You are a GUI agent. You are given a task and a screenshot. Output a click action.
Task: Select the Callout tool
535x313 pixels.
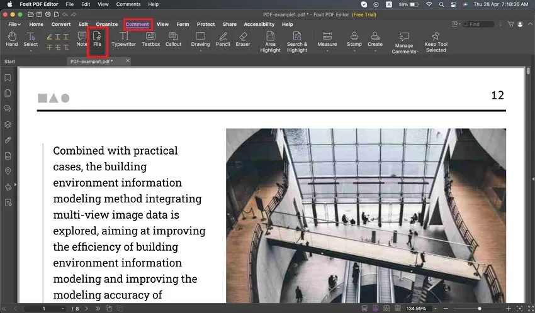(173, 40)
